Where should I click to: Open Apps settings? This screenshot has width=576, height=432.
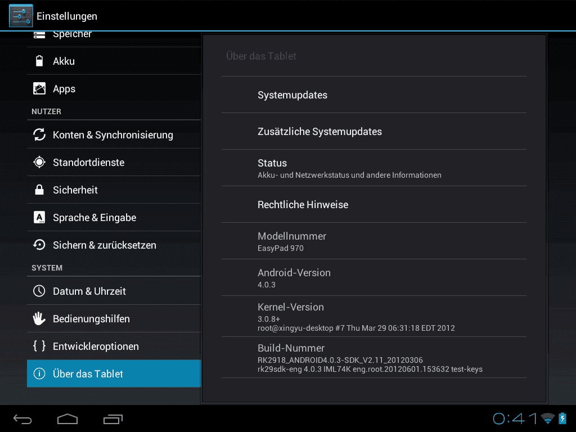click(114, 88)
